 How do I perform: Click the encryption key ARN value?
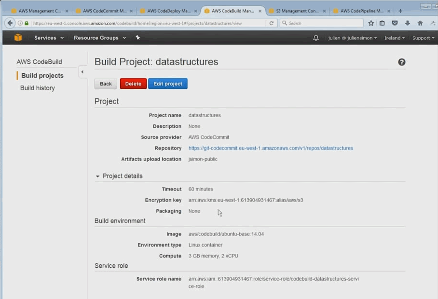click(246, 200)
